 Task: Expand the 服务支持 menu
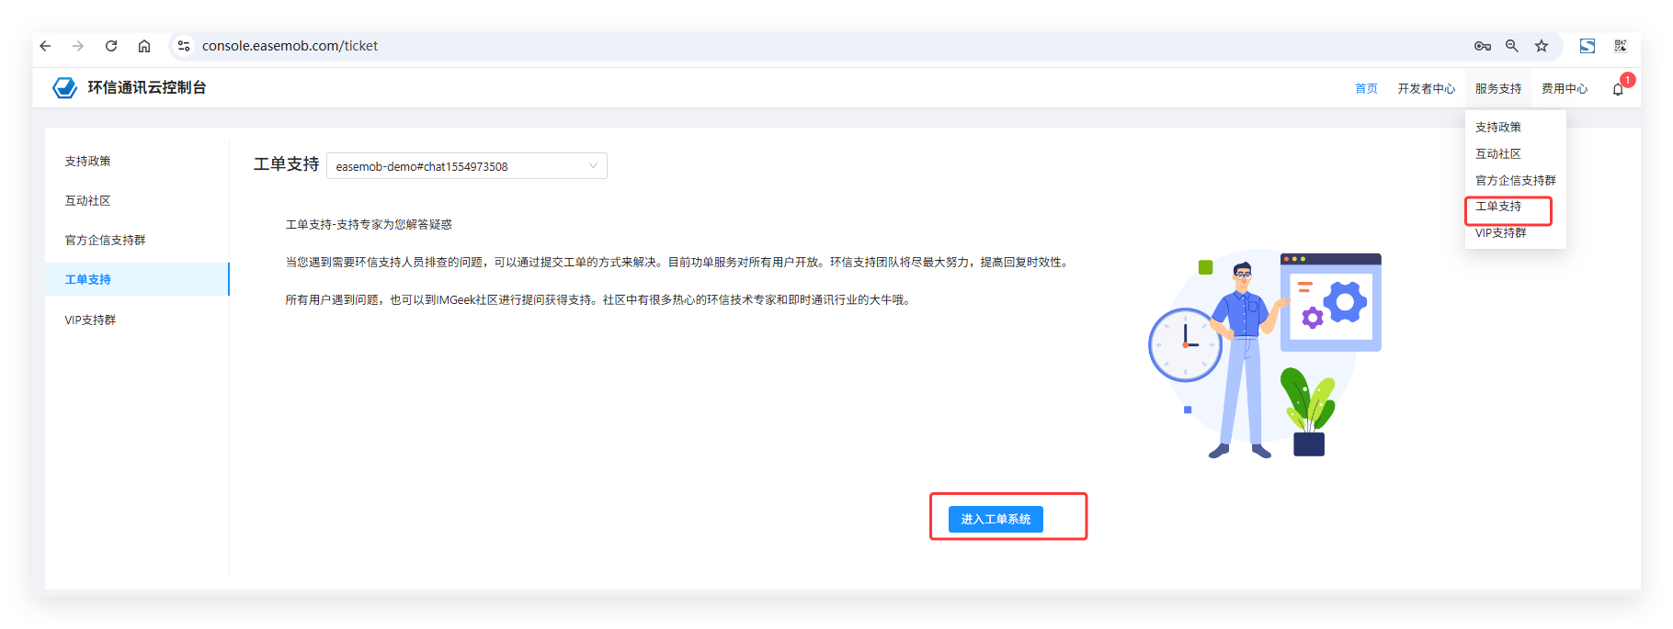(x=1497, y=89)
